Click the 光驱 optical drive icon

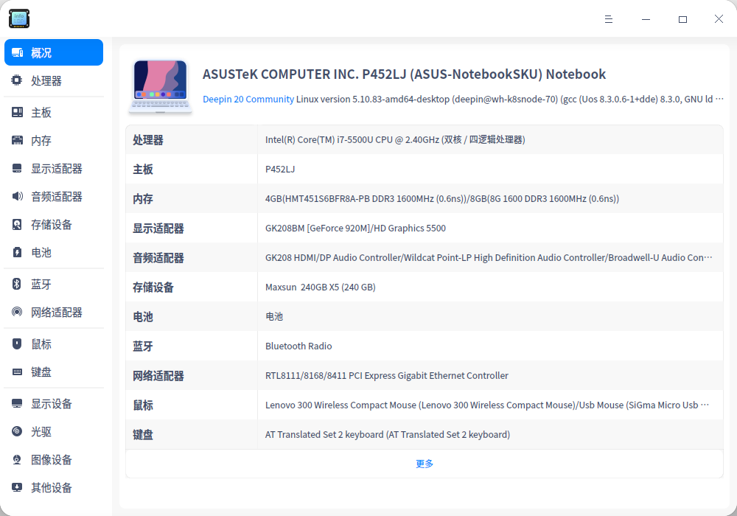pyautogui.click(x=17, y=431)
